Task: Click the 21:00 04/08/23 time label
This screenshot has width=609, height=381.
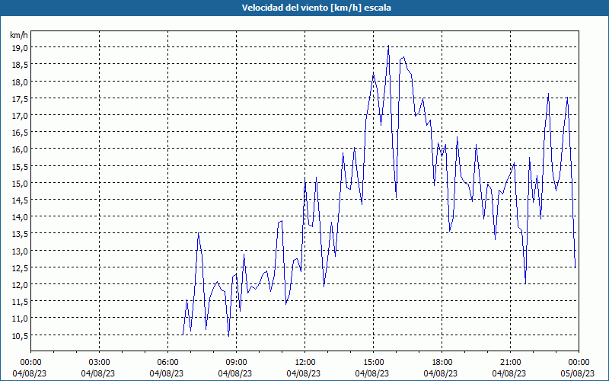Action: [509, 368]
